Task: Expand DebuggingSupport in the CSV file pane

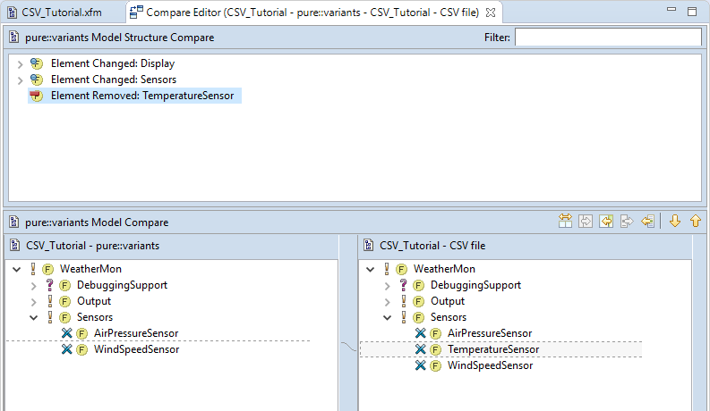Action: (x=387, y=286)
